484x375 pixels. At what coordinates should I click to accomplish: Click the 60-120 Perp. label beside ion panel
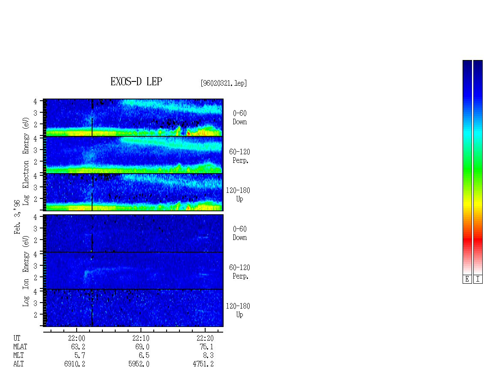click(x=239, y=272)
